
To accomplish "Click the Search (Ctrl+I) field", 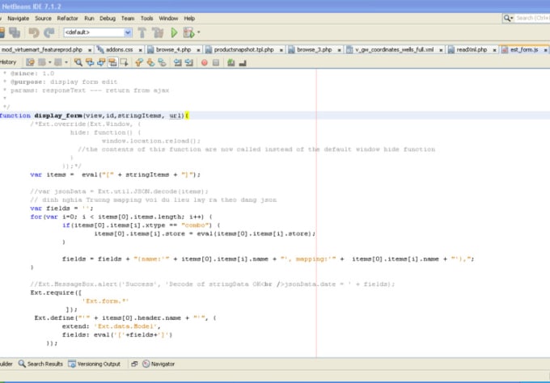I will pos(532,18).
